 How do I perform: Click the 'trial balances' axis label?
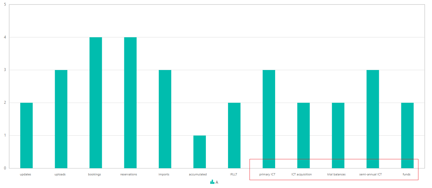336,174
